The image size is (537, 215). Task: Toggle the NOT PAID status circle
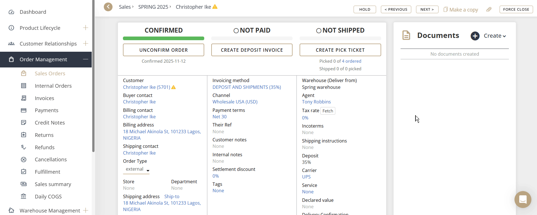click(236, 31)
